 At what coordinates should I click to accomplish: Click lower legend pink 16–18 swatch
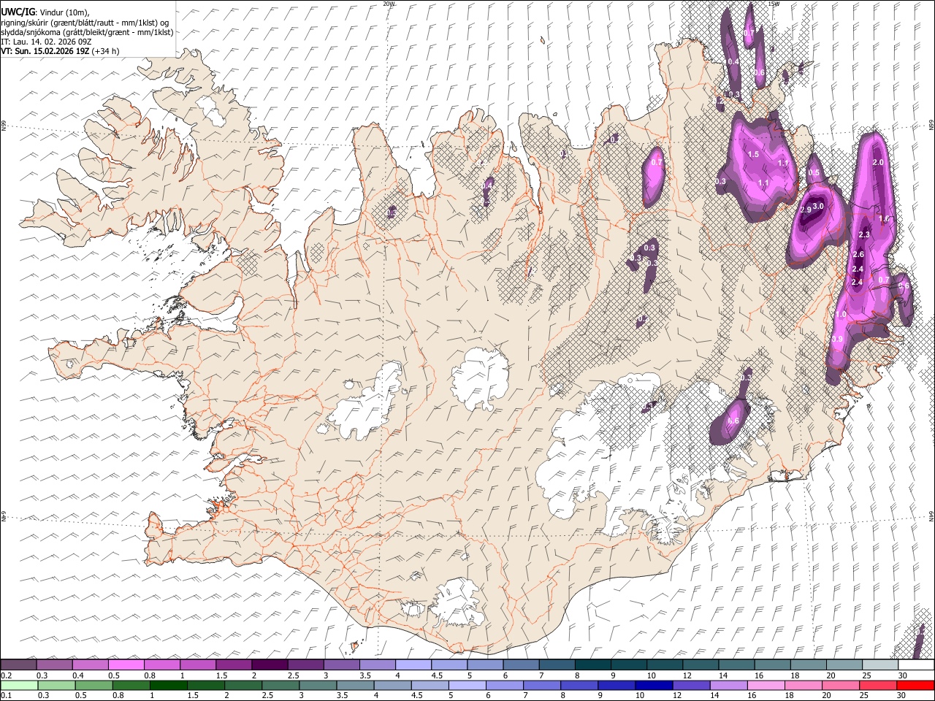(765, 686)
